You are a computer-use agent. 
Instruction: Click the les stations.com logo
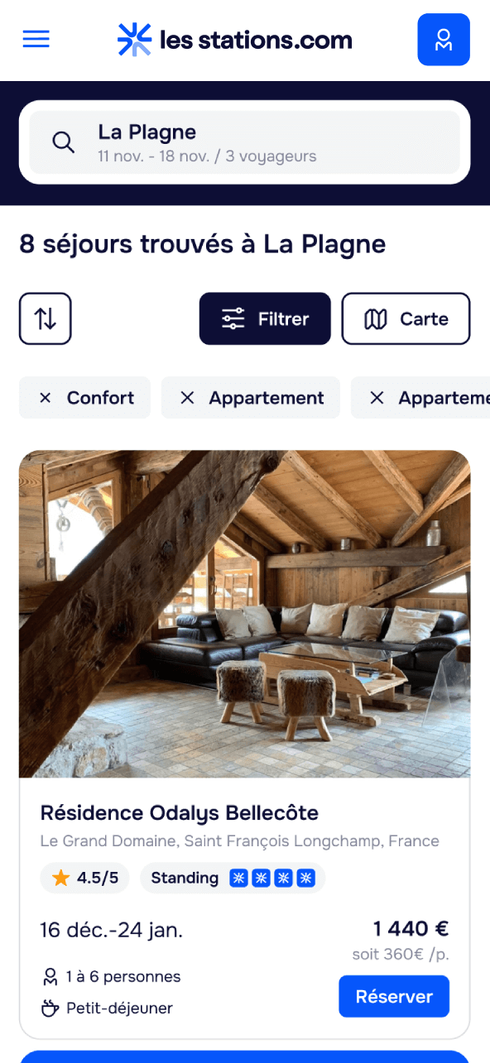click(235, 40)
